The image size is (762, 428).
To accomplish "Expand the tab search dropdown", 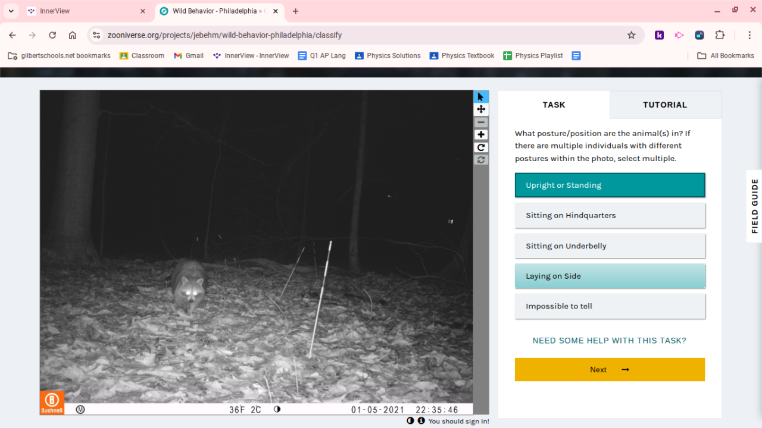I will (11, 11).
